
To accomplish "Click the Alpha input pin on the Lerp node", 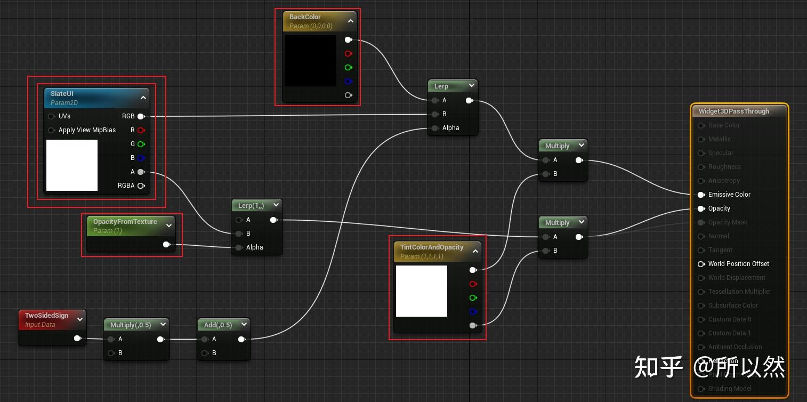I will pos(435,128).
